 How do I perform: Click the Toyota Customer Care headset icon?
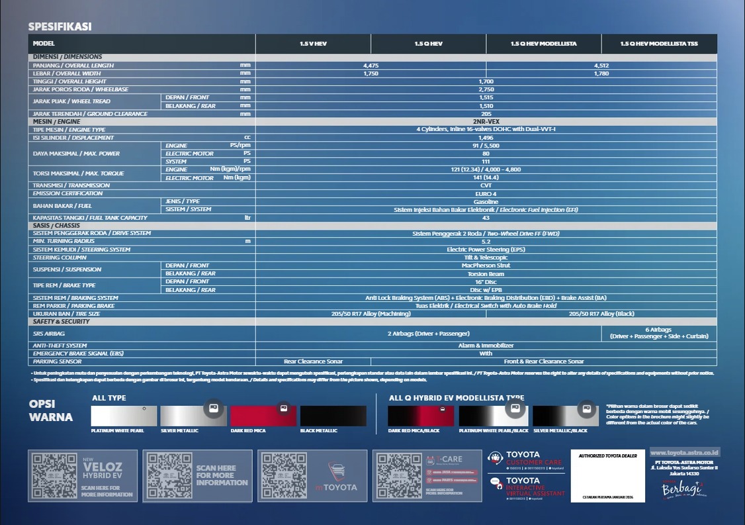point(496,458)
